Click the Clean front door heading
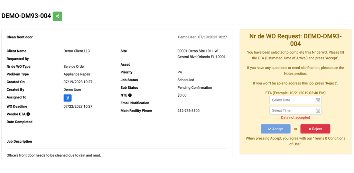Screen dimensions: 354x173 [x=20, y=37]
